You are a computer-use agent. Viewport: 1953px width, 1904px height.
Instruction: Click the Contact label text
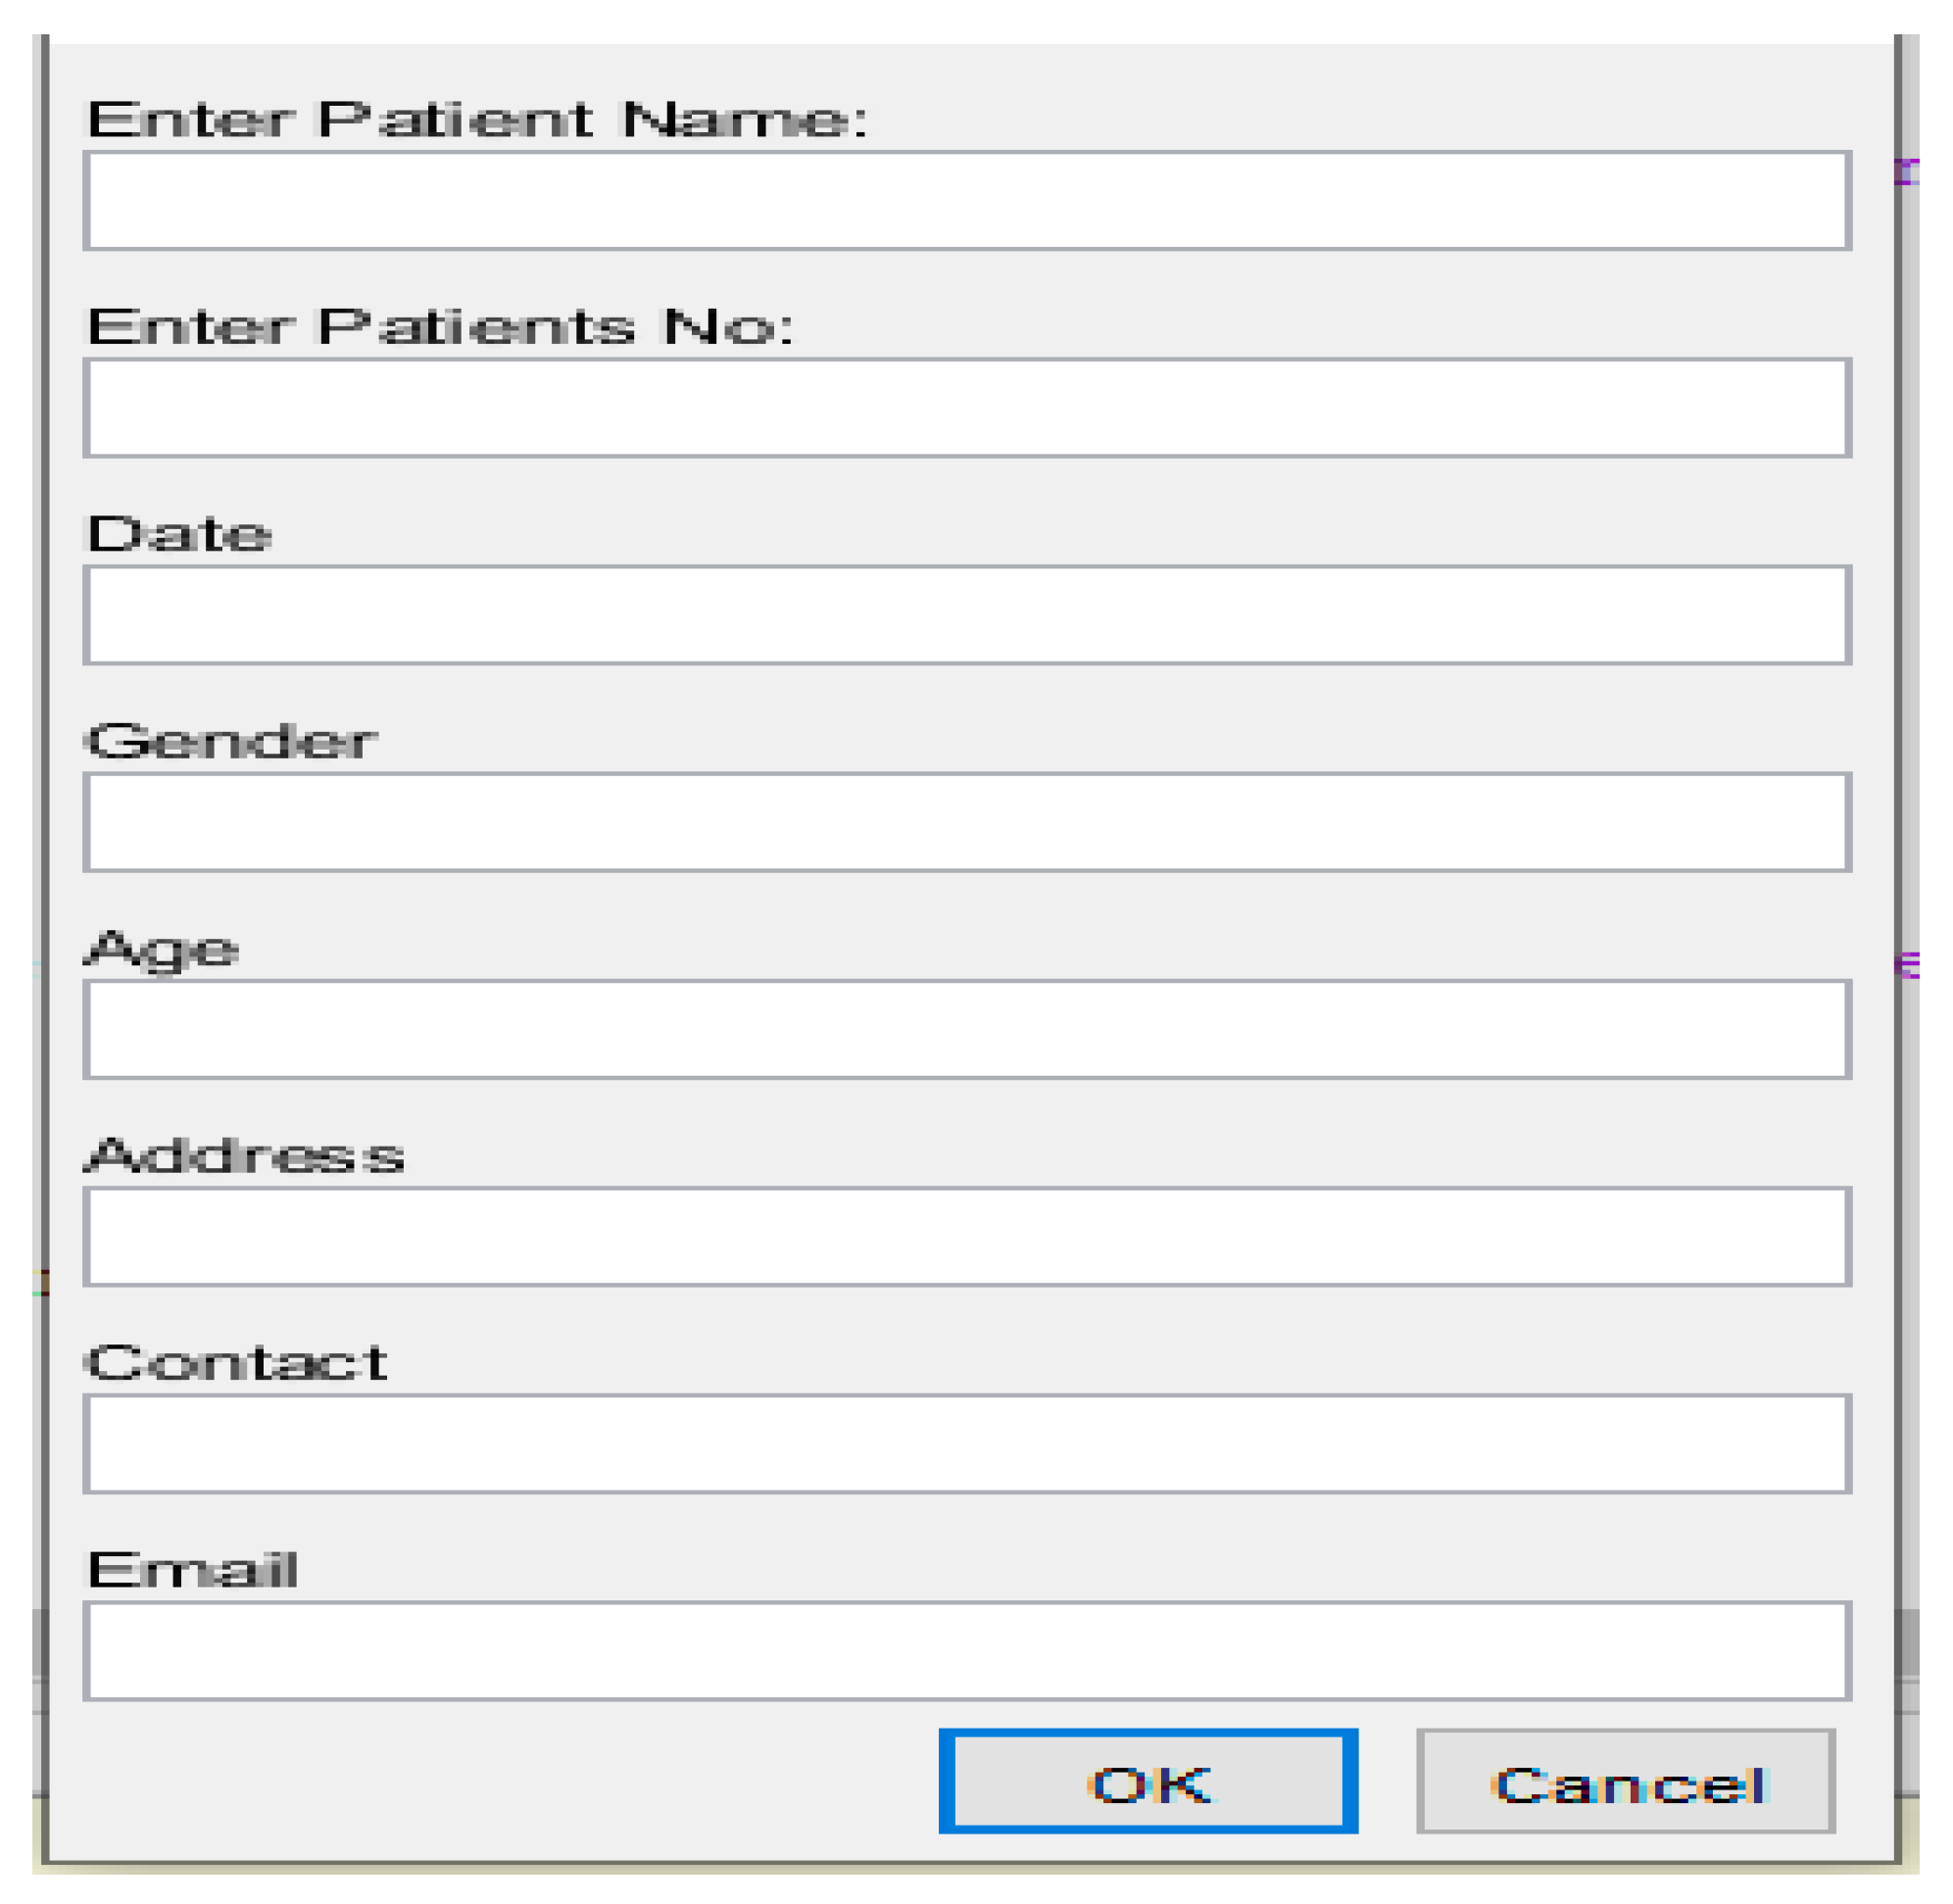237,1362
